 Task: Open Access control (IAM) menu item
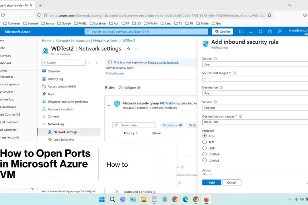pos(62,87)
